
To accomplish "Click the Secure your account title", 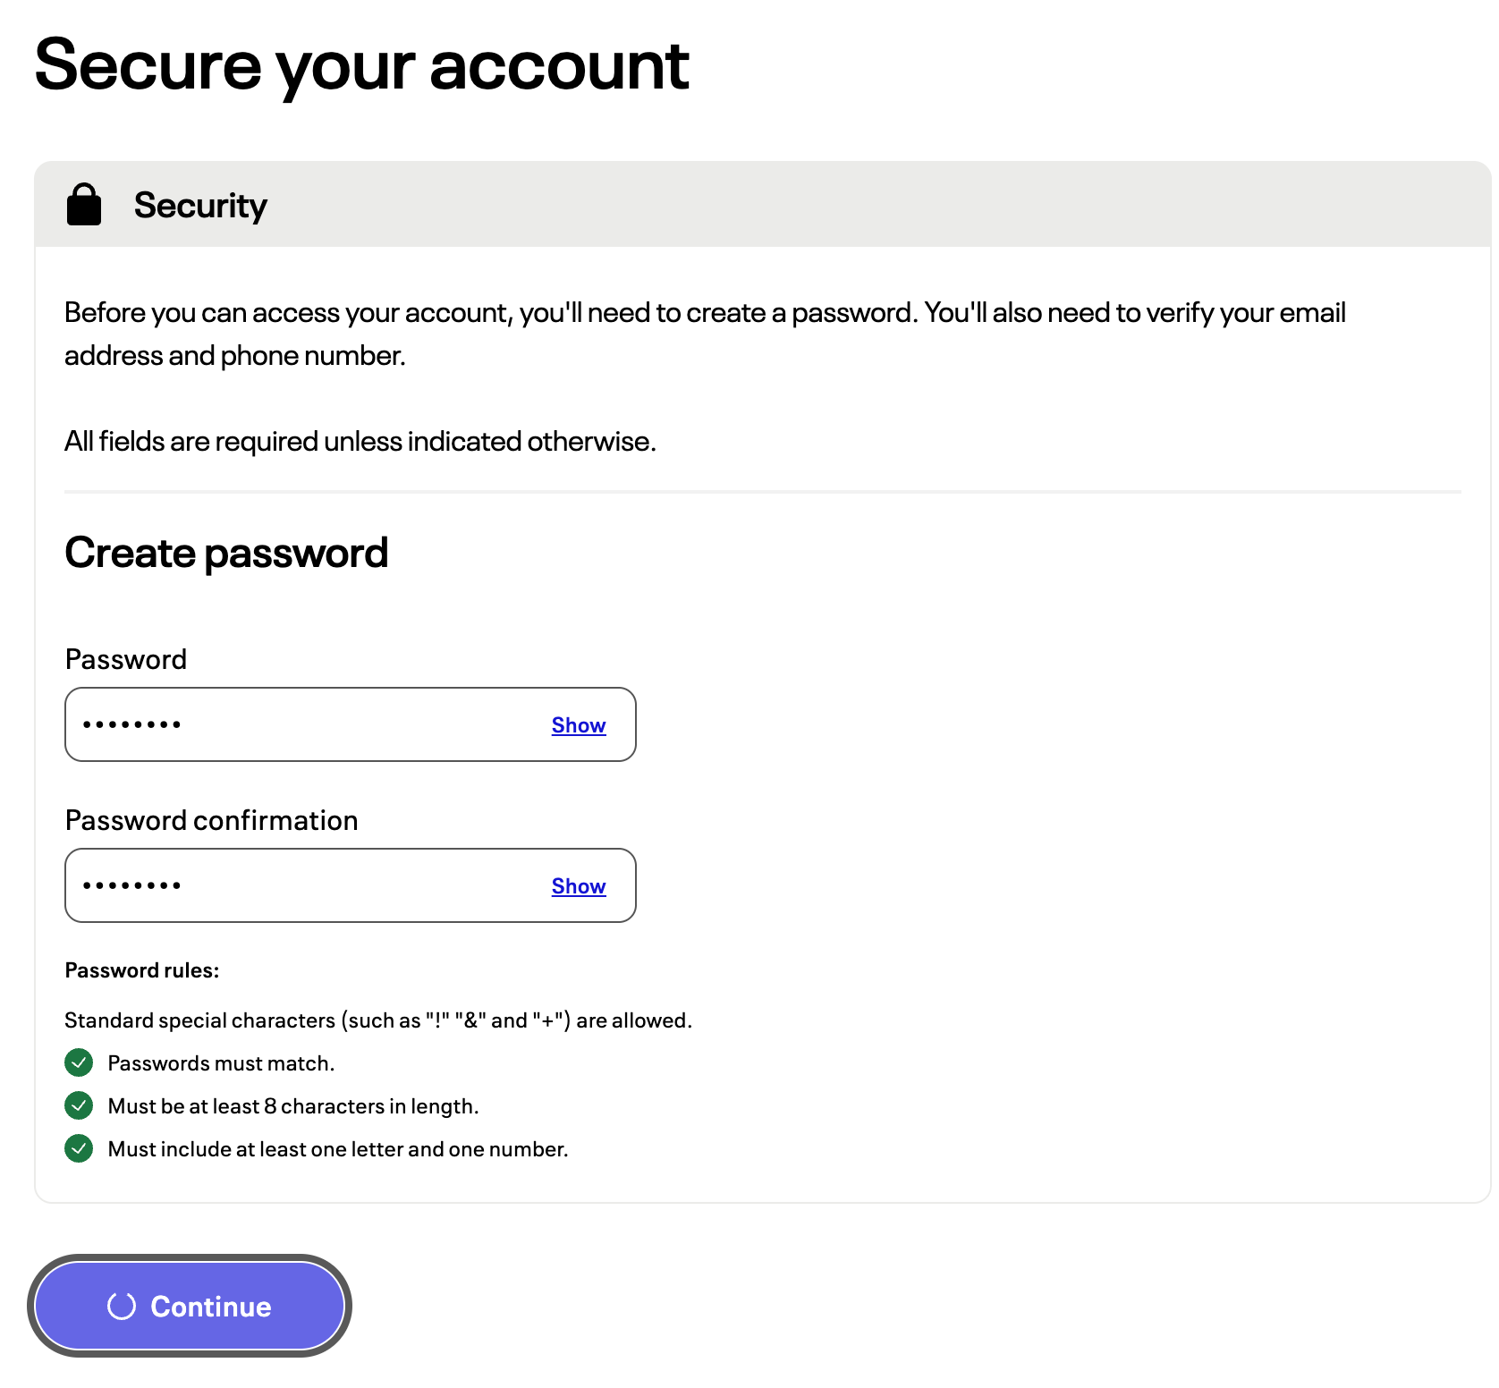I will pyautogui.click(x=361, y=66).
